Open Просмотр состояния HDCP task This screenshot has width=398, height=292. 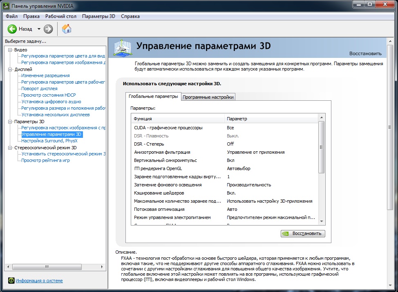pos(49,95)
